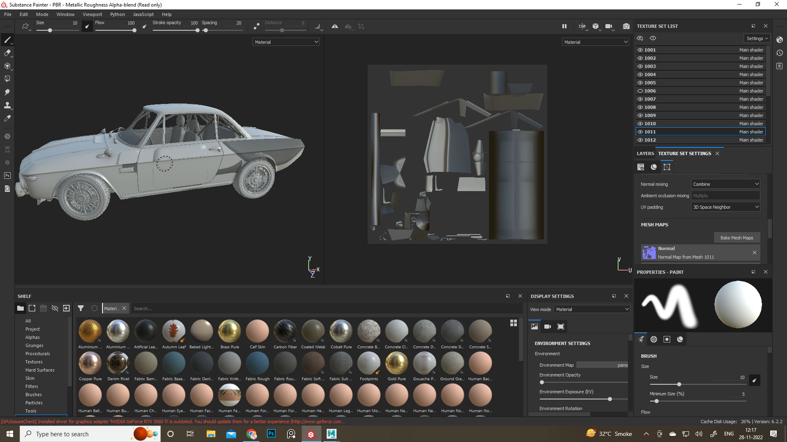The height and width of the screenshot is (442, 787).
Task: Toggle symmetry in top toolbar
Action: tap(335, 26)
